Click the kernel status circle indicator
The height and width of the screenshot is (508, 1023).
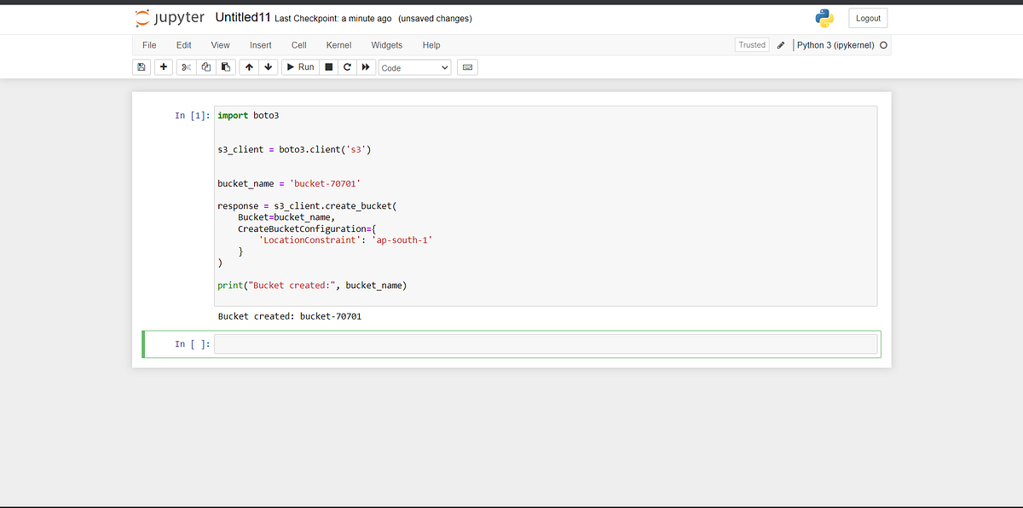tap(884, 44)
